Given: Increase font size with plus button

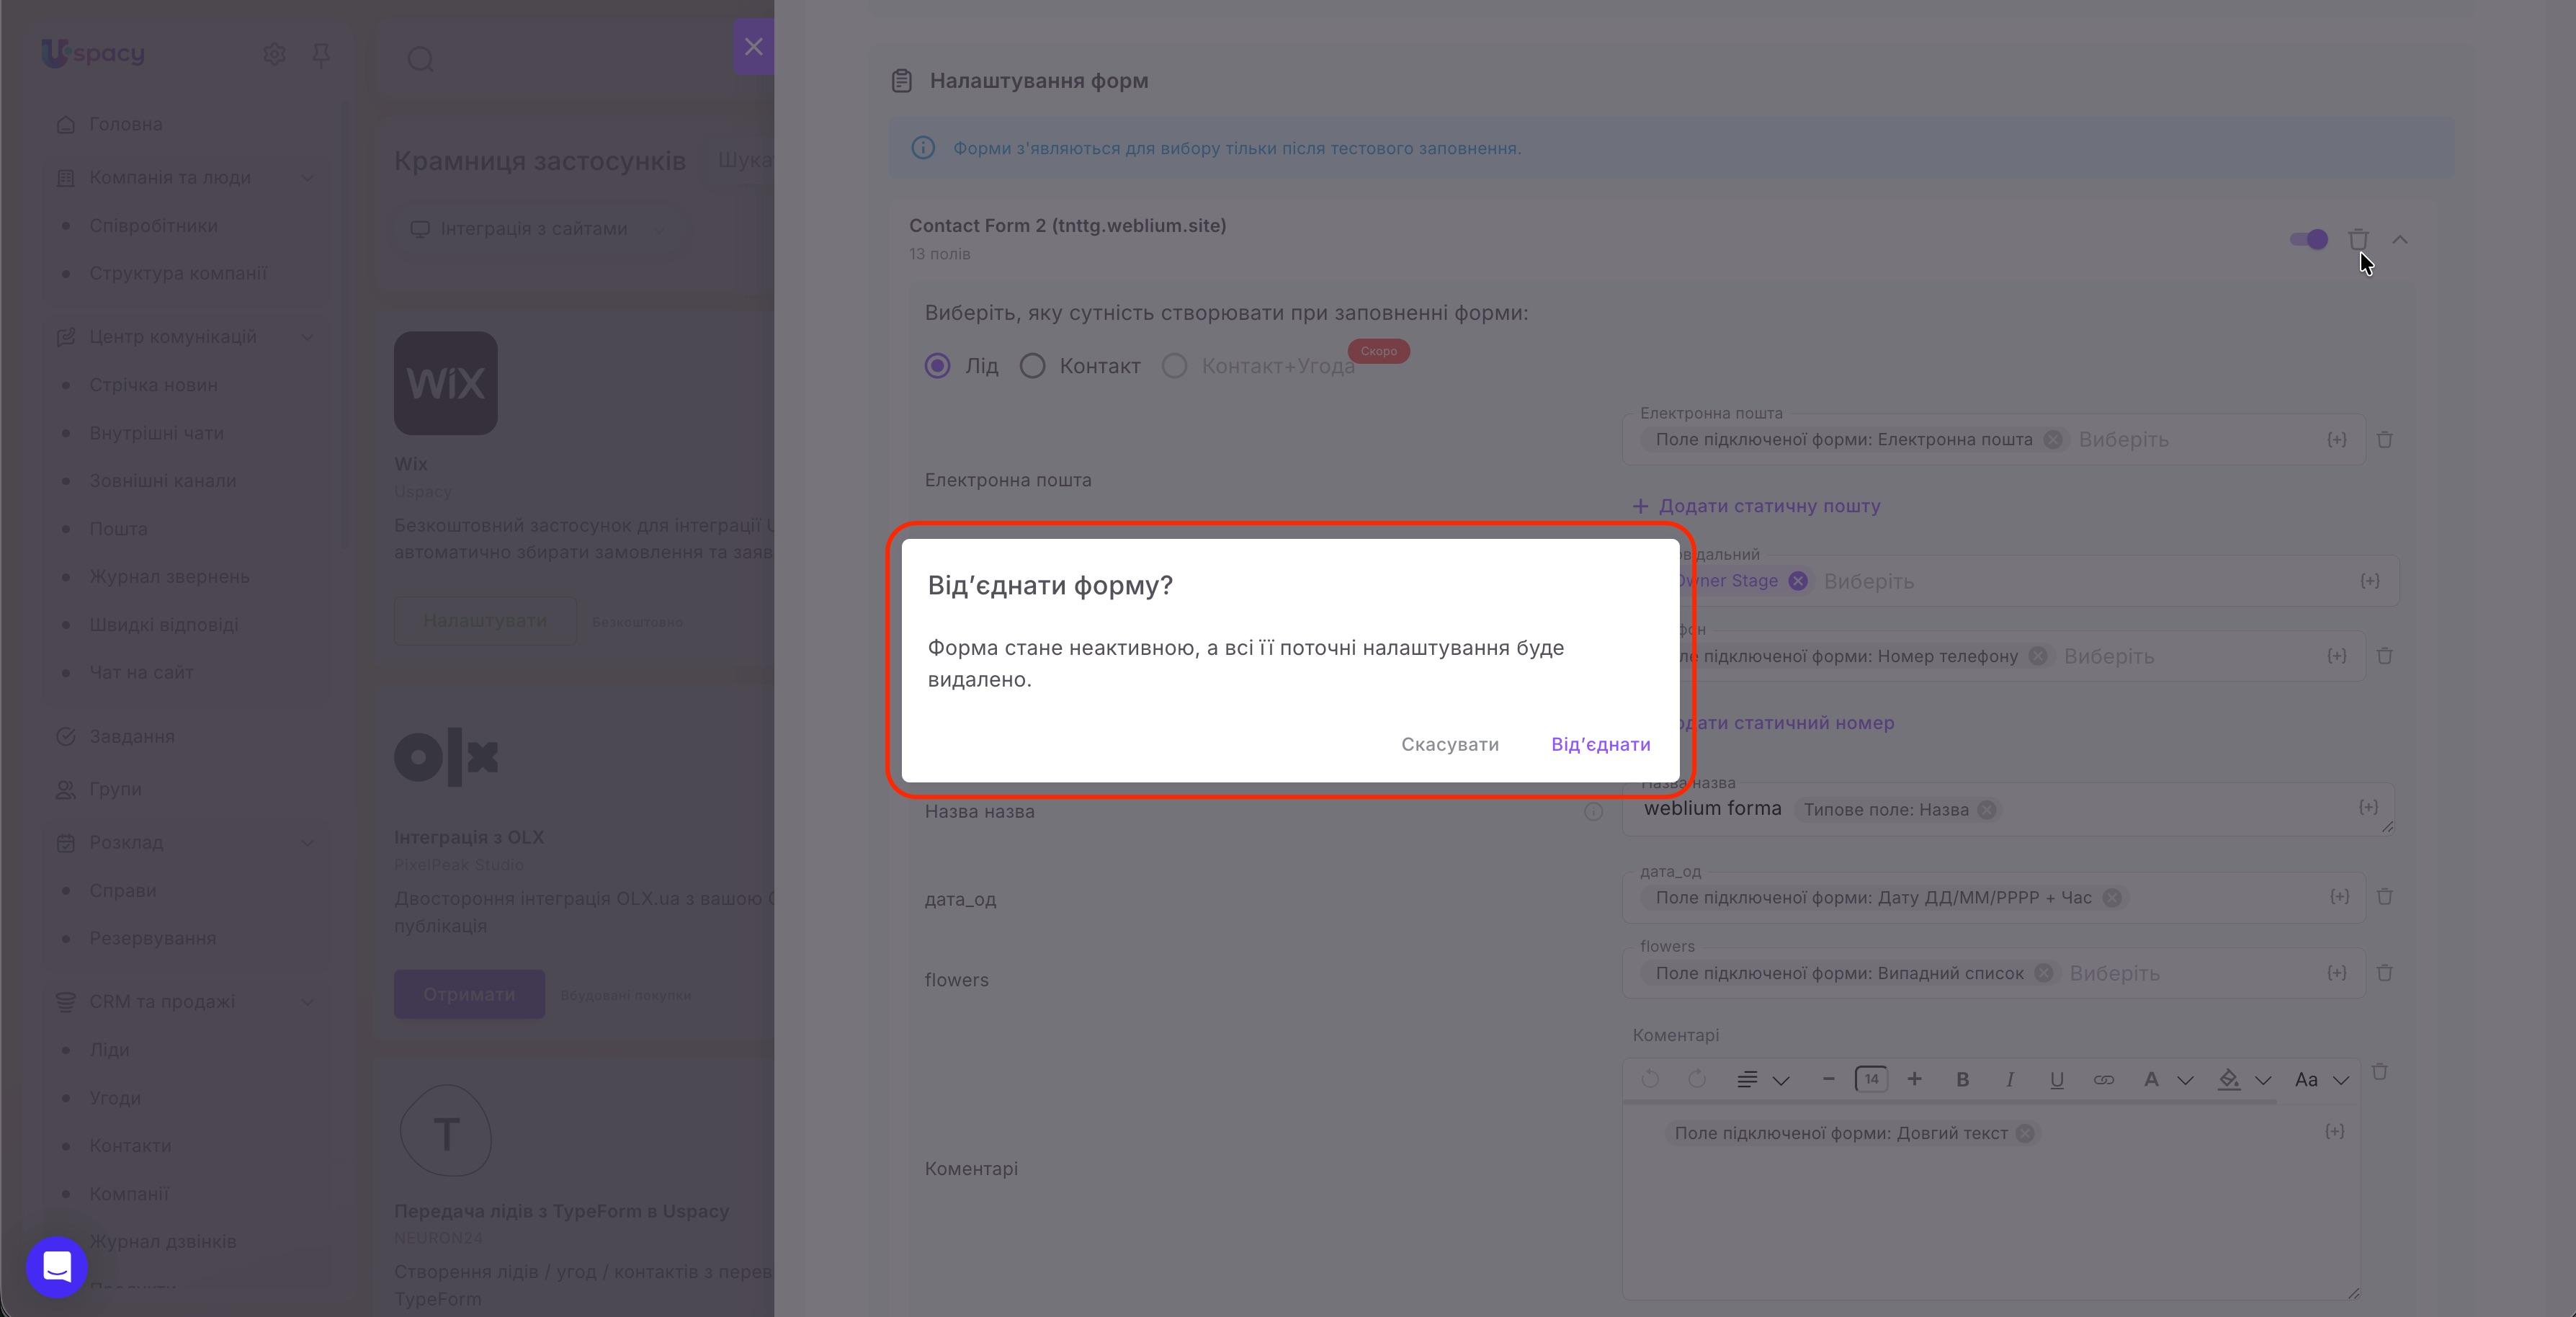Looking at the screenshot, I should [1914, 1079].
